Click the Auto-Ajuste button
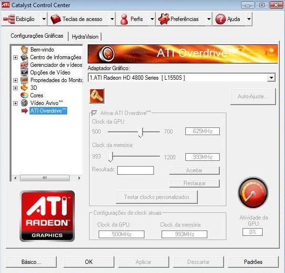 [253, 96]
